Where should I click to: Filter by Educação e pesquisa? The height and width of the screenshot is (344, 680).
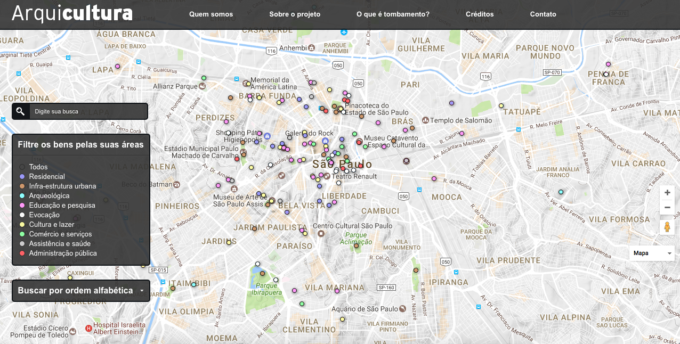tap(57, 206)
